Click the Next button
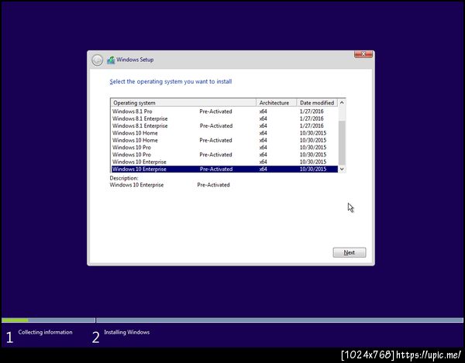465x363 pixels. coord(349,252)
